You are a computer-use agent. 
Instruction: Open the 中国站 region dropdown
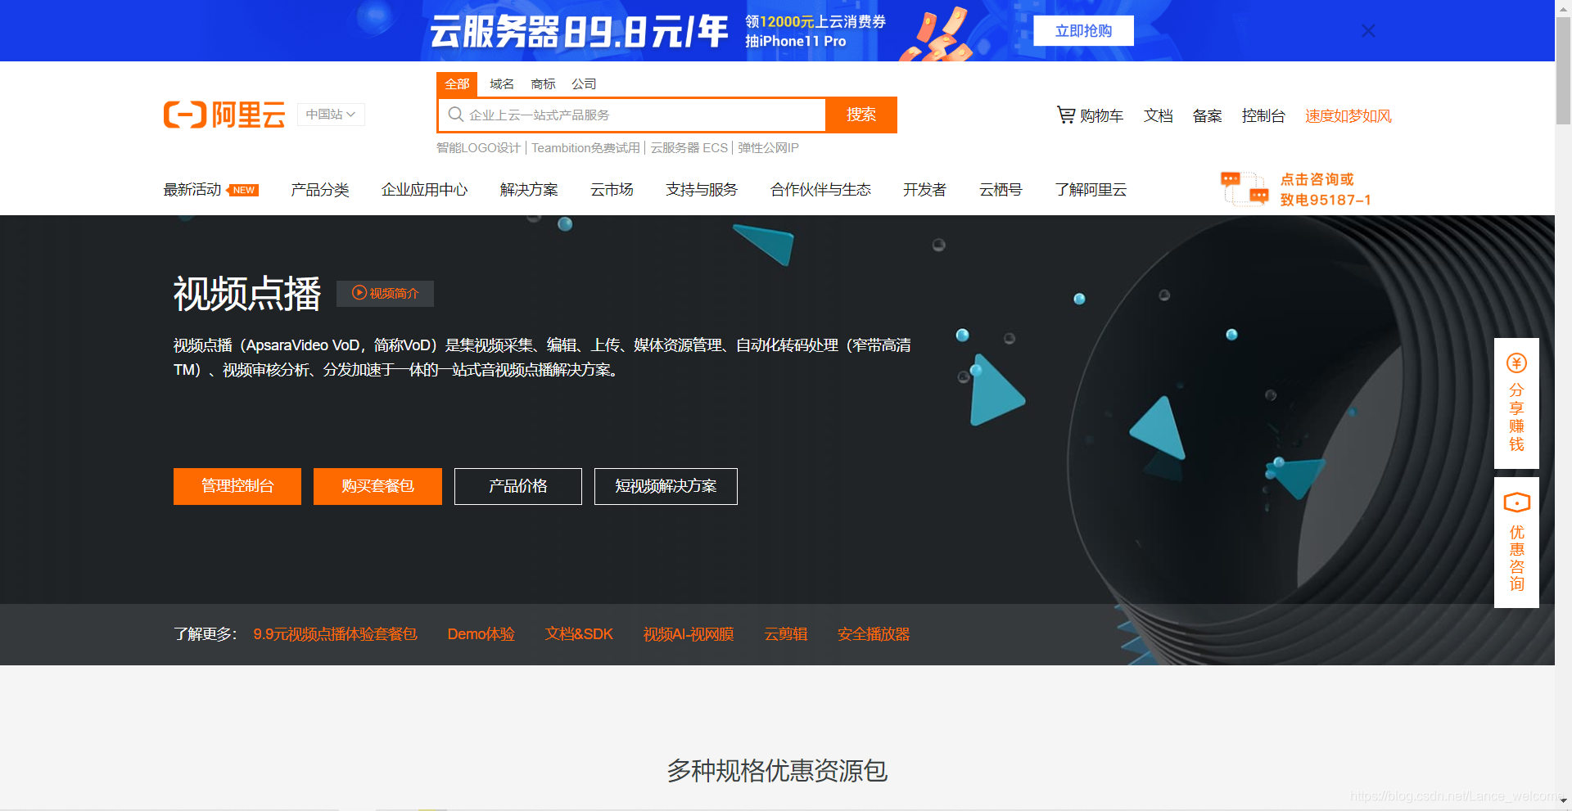tap(331, 115)
